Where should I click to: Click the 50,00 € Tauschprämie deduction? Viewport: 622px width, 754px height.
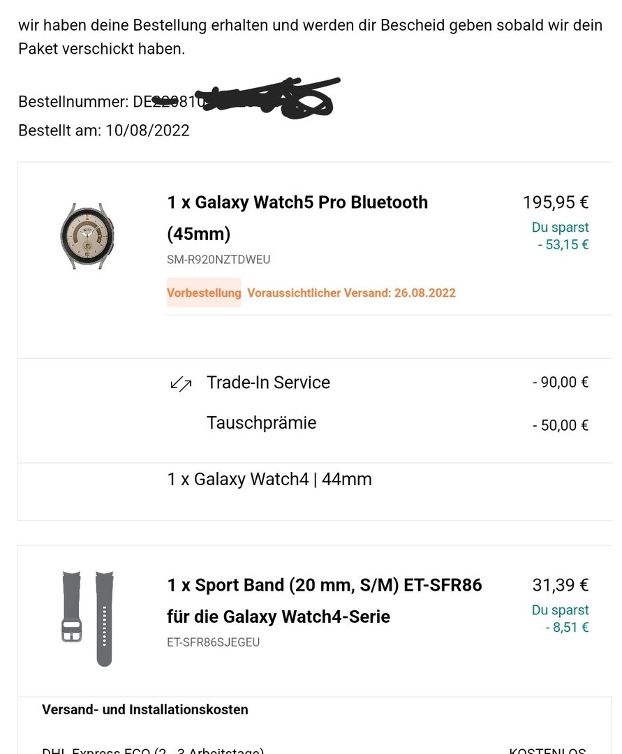click(561, 425)
